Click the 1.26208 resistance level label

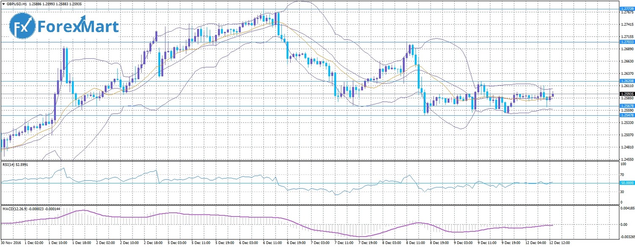tap(626, 81)
